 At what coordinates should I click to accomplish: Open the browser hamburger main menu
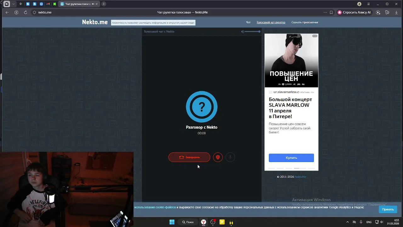[x=368, y=4]
